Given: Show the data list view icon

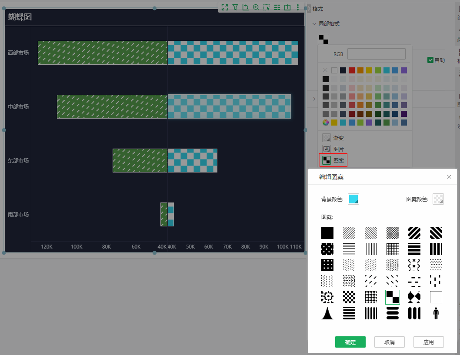Looking at the screenshot, I should [277, 7].
